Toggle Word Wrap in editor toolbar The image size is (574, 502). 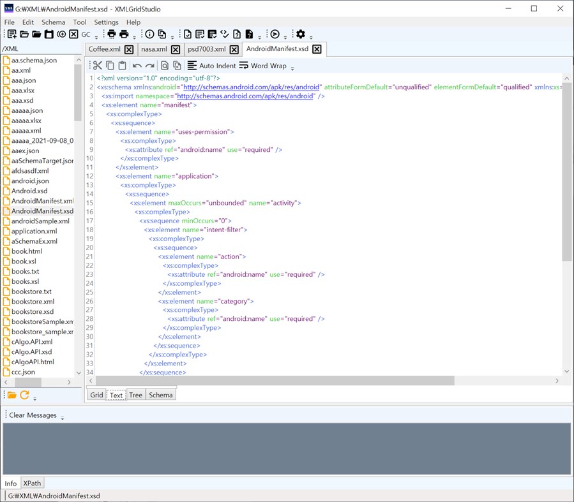click(262, 66)
